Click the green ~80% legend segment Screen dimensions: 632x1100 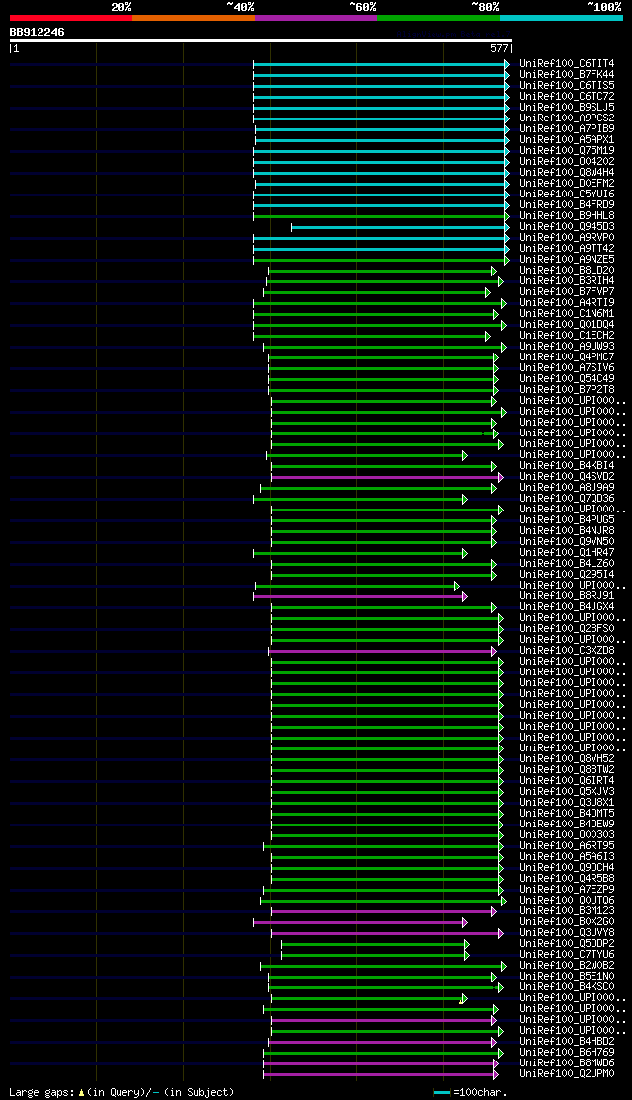(x=438, y=18)
